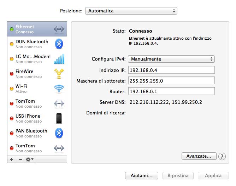Click the Ethernet arrows icon in sidebar
This screenshot has width=236, height=186.
(59, 29)
